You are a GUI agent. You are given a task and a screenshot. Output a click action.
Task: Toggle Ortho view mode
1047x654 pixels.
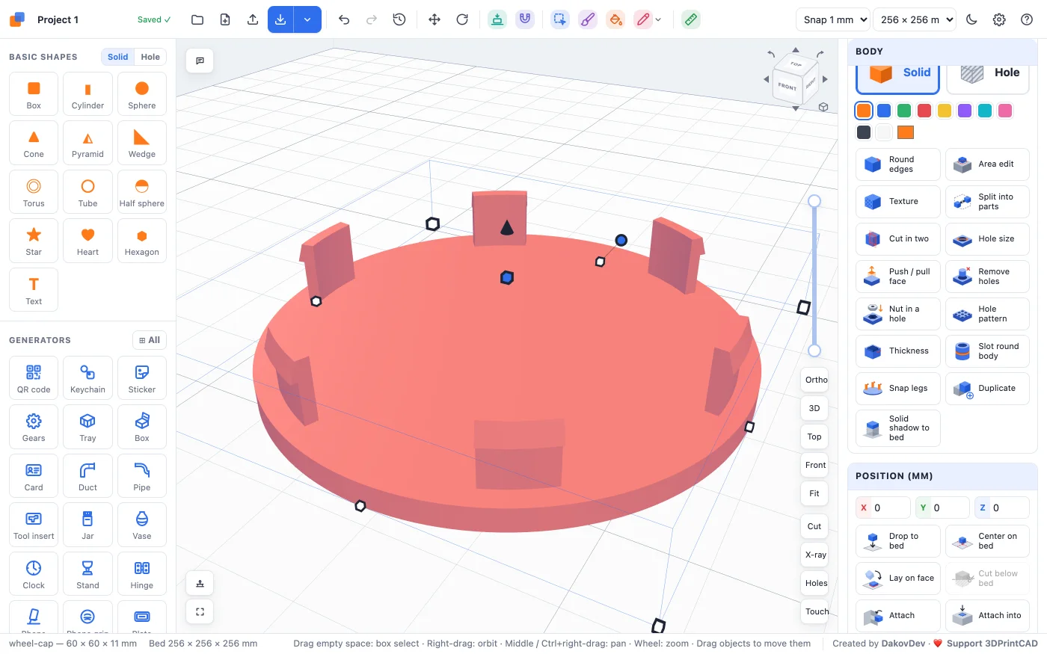[x=814, y=380]
